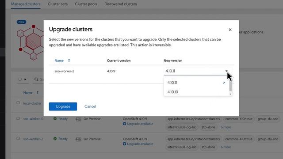
Task: Switch to the Cluster pools tab
Action: click(86, 4)
